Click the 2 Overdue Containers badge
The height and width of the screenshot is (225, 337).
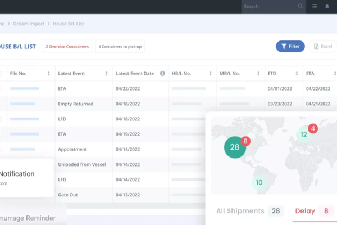[67, 47]
